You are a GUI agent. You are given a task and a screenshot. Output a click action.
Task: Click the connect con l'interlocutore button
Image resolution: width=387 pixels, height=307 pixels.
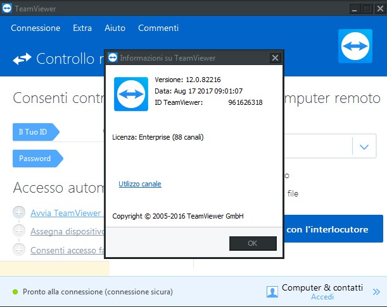pos(334,229)
